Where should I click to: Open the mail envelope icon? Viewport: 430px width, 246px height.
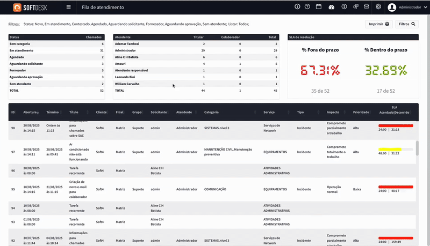click(367, 7)
